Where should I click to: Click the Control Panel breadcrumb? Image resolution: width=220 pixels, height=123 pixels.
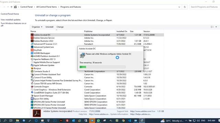26,7
